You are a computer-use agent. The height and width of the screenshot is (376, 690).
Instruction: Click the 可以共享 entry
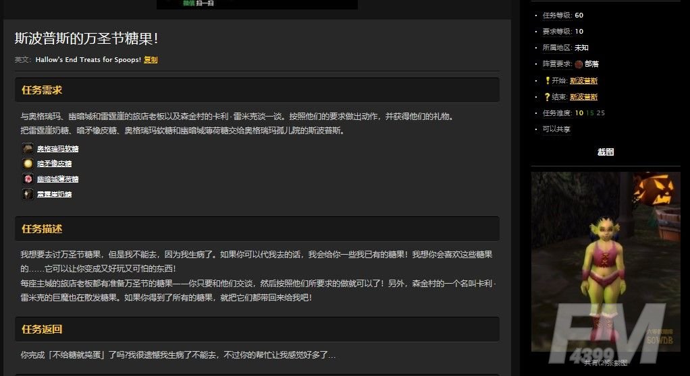click(556, 129)
